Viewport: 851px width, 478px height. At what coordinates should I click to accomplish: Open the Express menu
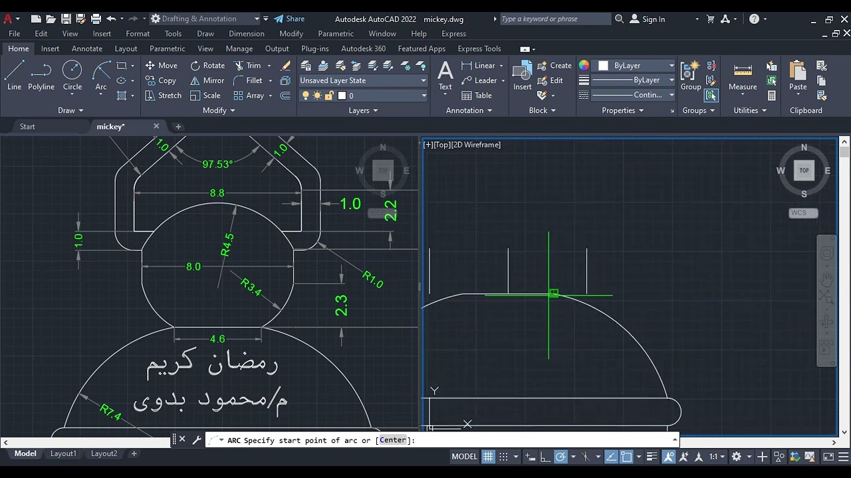point(453,33)
